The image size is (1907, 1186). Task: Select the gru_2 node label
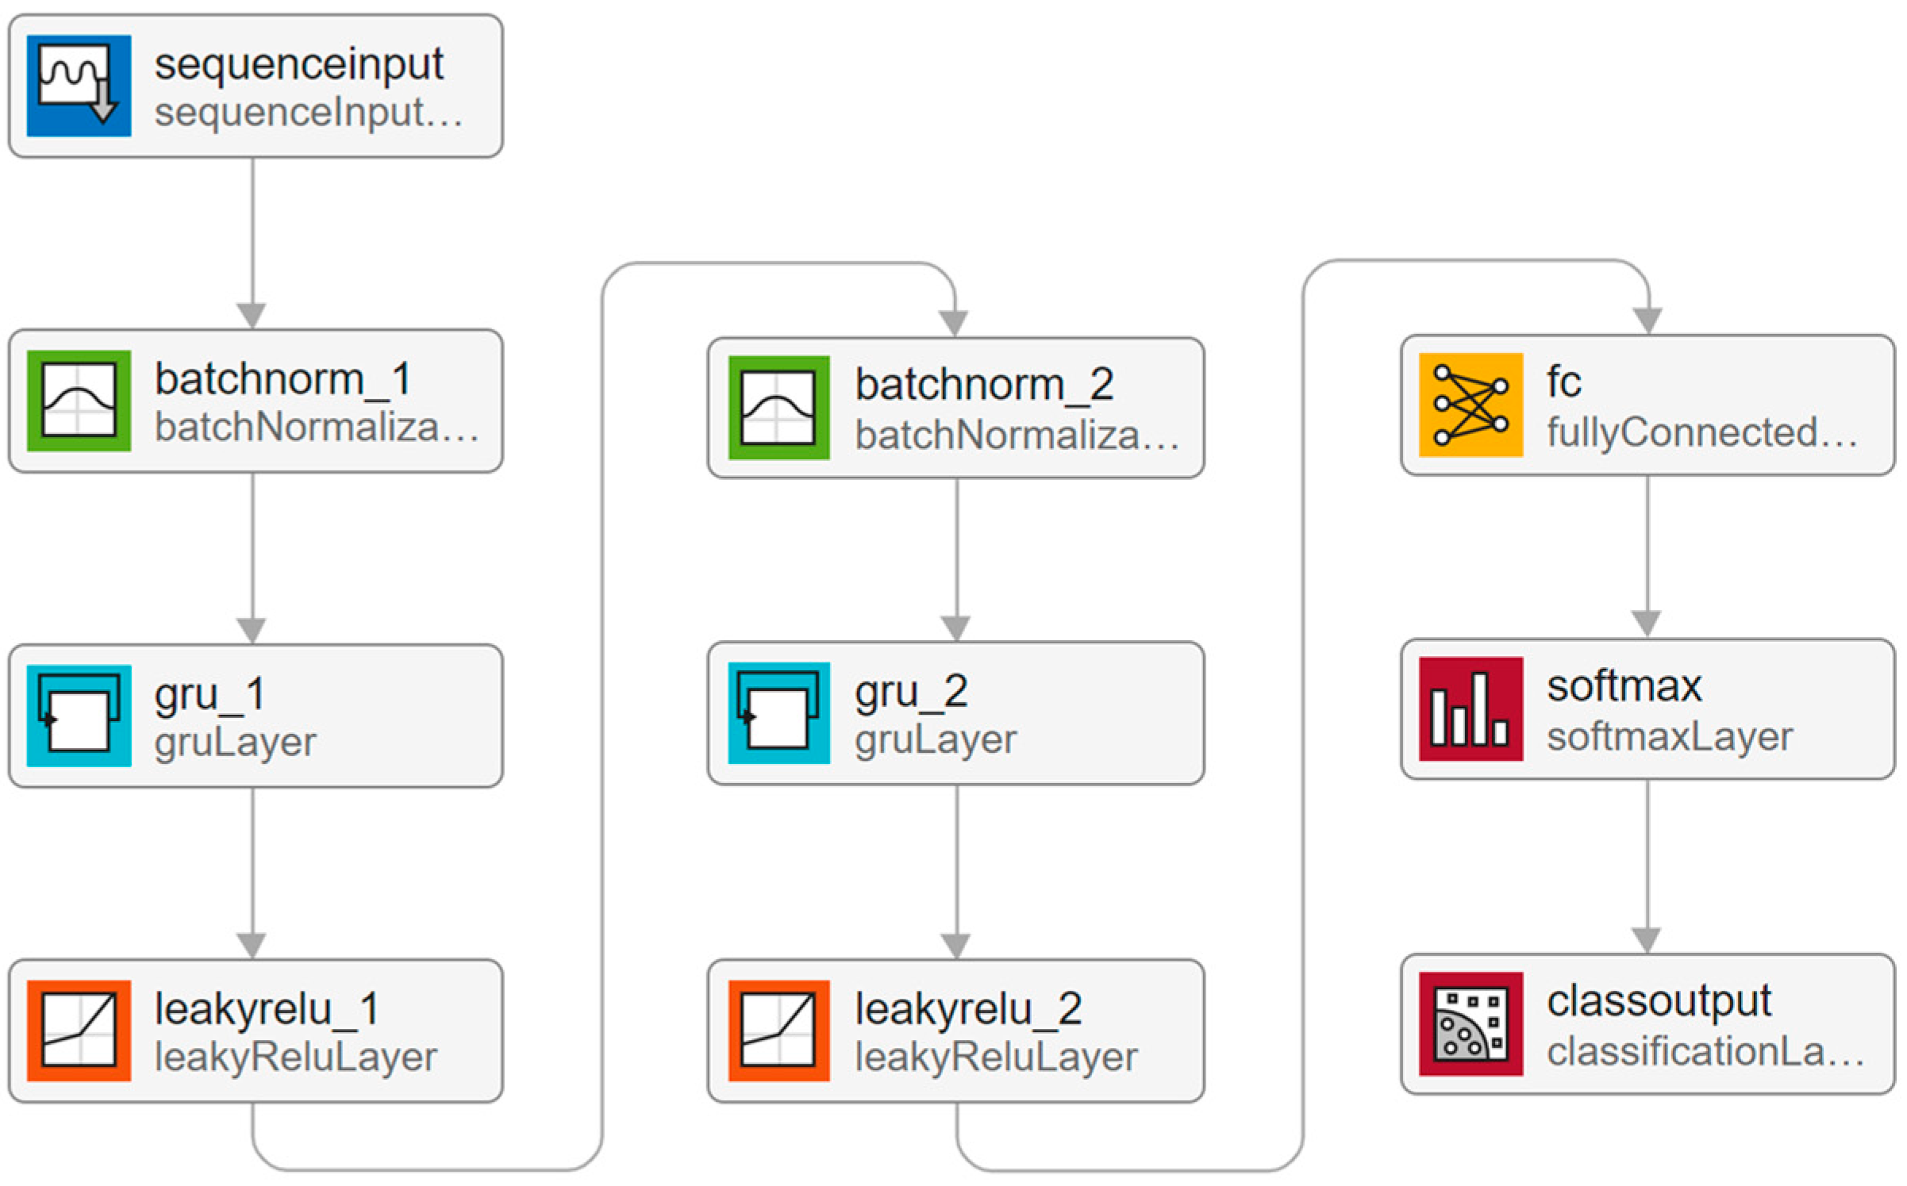point(910,691)
